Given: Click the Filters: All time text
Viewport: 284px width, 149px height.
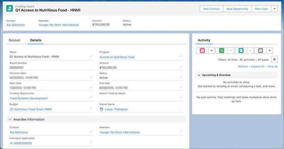Looking at the screenshot, I should [x=228, y=60].
